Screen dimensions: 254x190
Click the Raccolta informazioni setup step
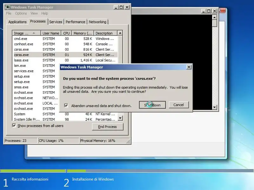click(x=30, y=179)
